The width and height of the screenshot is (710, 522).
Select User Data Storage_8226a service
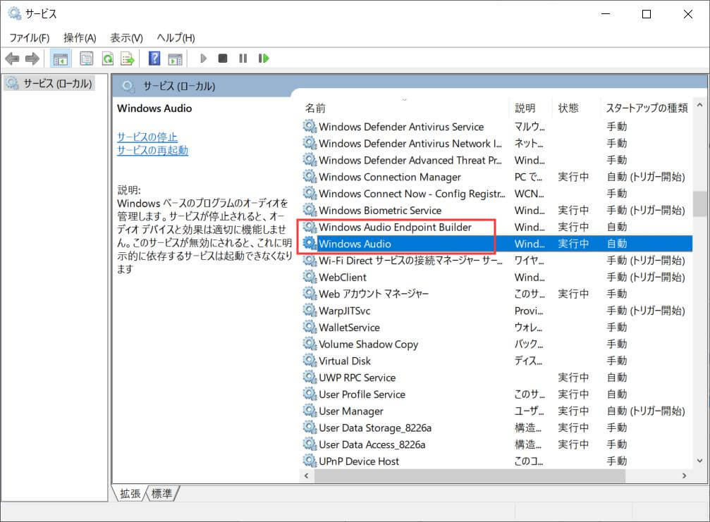pyautogui.click(x=375, y=428)
